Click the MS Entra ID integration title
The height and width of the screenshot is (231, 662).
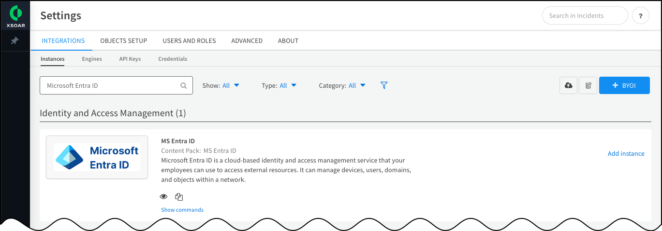click(178, 141)
